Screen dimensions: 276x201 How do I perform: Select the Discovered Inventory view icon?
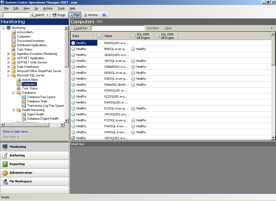tap(13, 41)
